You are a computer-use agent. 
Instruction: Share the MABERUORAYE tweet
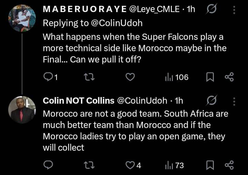click(229, 77)
